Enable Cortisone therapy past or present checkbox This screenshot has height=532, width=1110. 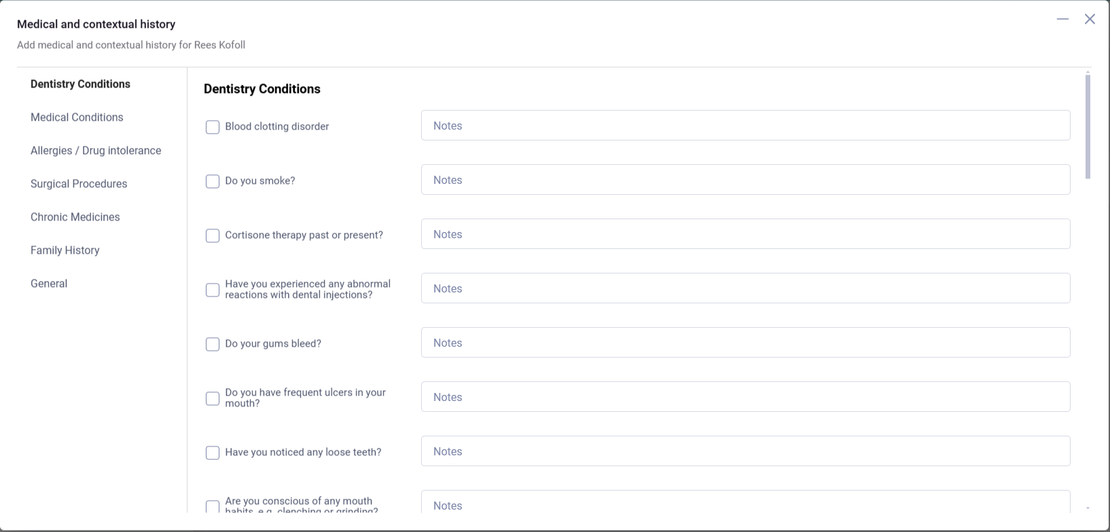213,235
